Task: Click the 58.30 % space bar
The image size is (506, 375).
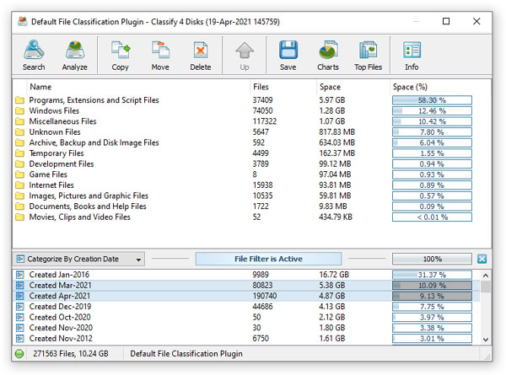Action: pos(432,100)
